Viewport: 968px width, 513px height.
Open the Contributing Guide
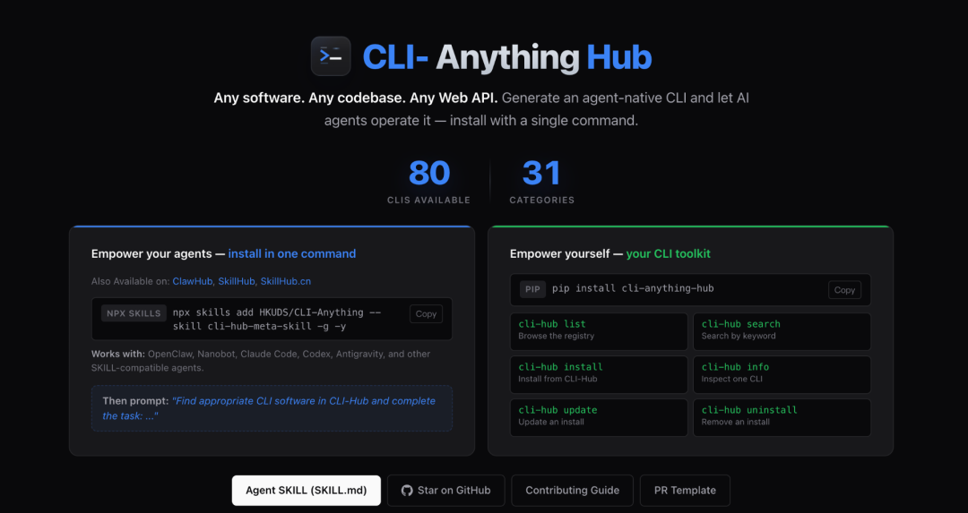(x=572, y=491)
